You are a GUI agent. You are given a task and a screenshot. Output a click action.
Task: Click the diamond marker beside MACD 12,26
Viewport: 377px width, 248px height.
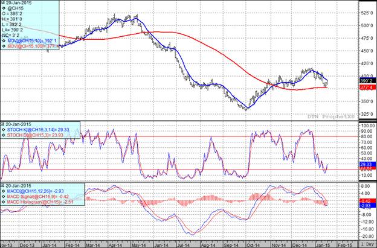(x=4, y=191)
